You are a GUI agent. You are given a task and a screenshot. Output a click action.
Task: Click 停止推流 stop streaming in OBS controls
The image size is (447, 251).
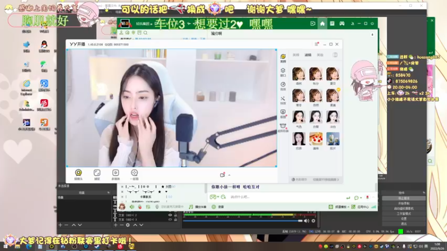tap(403, 198)
